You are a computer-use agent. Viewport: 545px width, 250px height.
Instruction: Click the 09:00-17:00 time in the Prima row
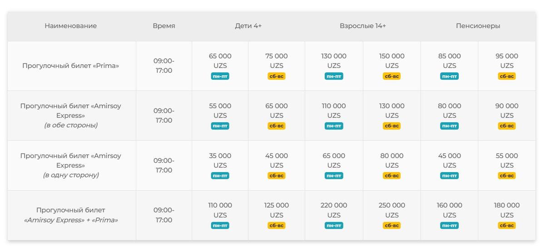pyautogui.click(x=163, y=66)
